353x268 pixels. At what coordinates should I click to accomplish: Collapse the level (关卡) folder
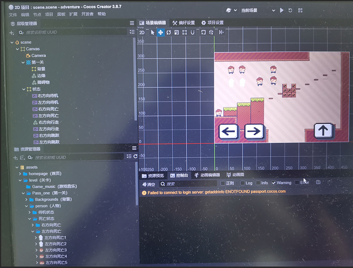[x=20, y=180]
